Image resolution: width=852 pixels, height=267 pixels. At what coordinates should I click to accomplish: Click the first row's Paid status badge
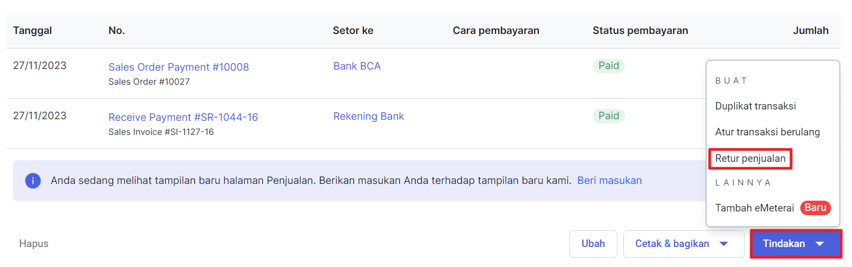tap(609, 66)
